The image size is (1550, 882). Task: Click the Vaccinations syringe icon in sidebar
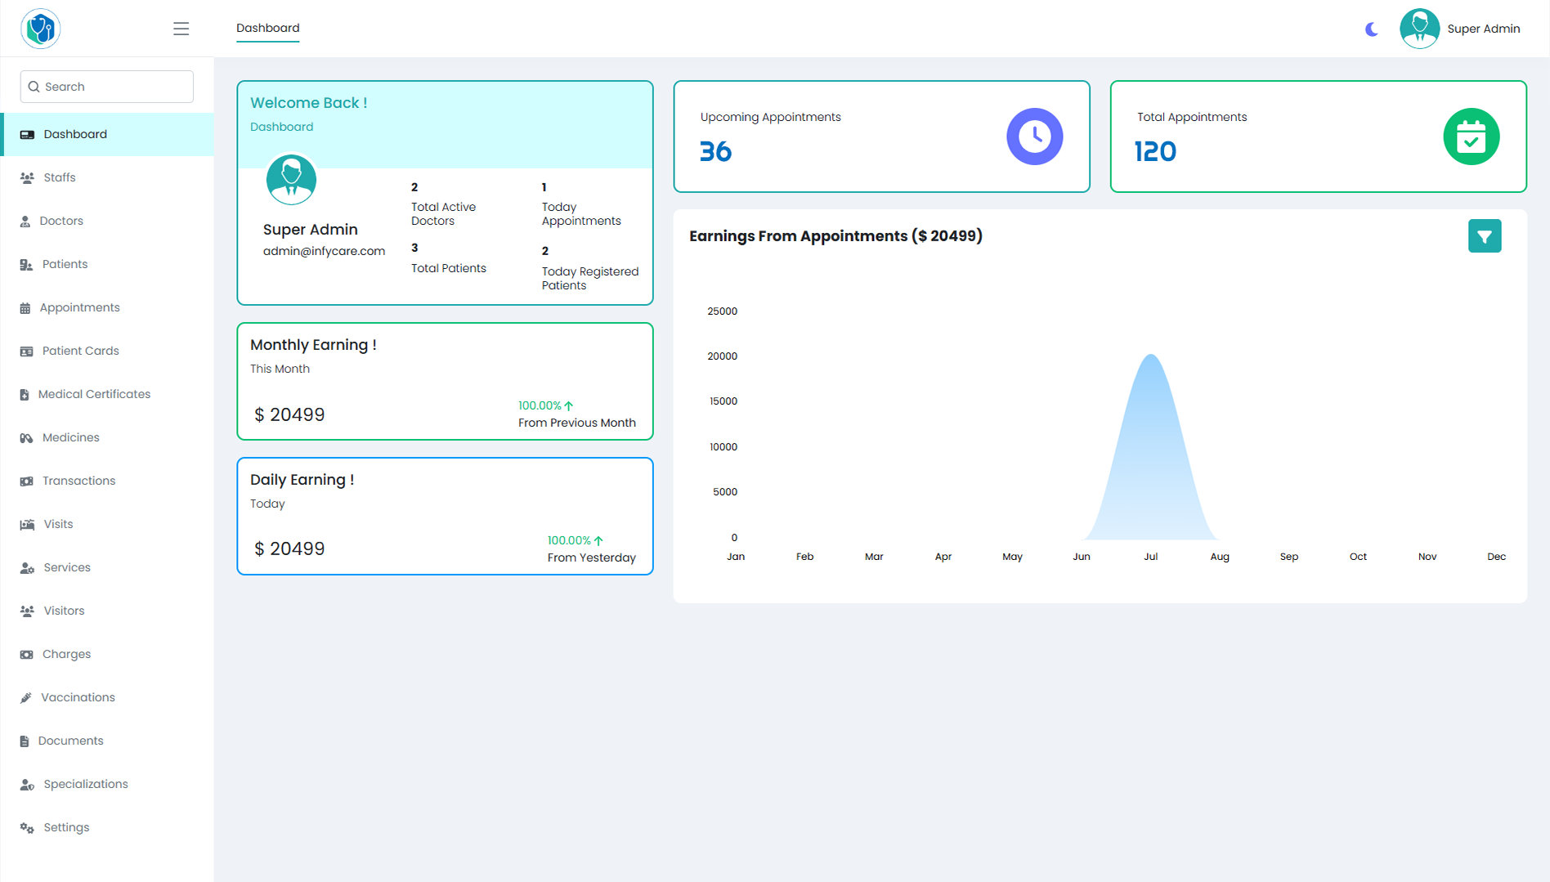pos(25,697)
